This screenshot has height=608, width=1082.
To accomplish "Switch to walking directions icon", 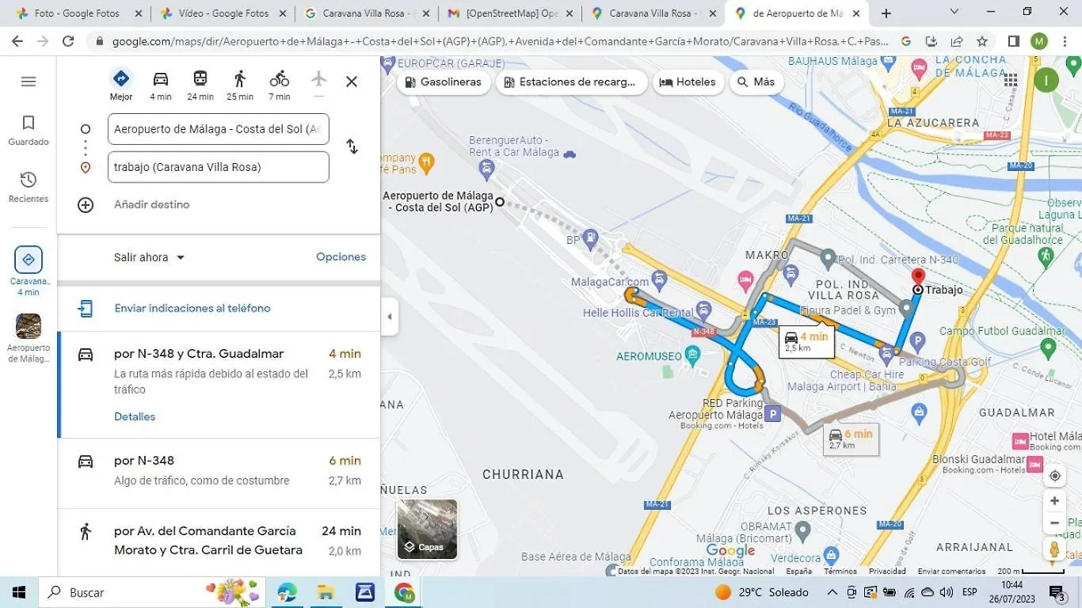I will (240, 79).
